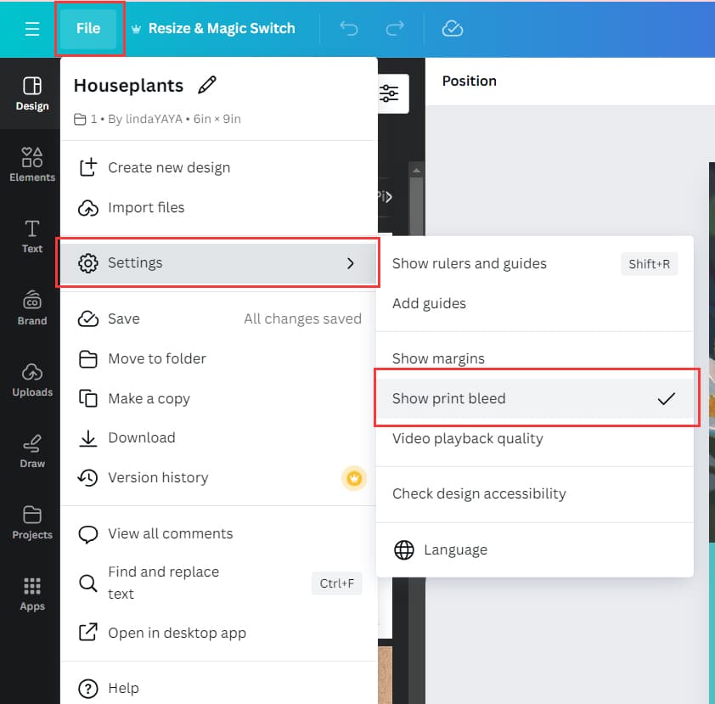Select View all comments

click(218, 533)
